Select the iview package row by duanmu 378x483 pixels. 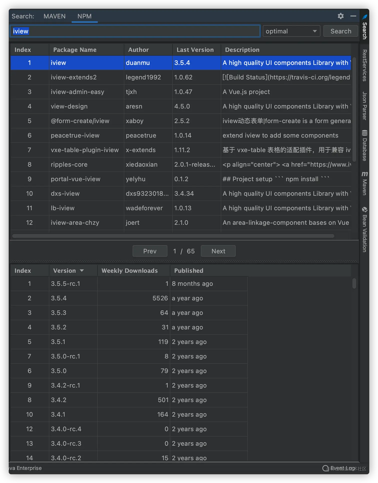180,63
